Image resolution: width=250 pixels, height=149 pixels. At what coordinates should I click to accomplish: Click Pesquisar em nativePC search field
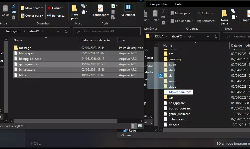click(x=107, y=31)
